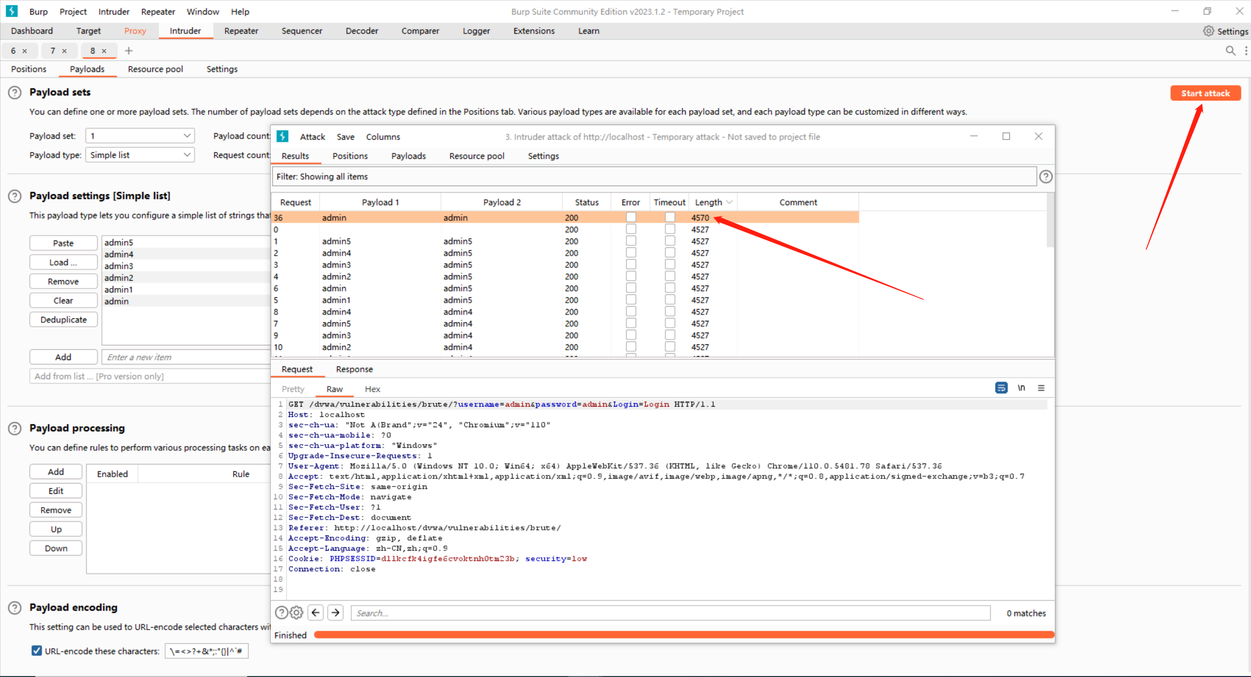Check Error checkbox for request 36
The height and width of the screenshot is (677, 1251).
click(x=631, y=217)
